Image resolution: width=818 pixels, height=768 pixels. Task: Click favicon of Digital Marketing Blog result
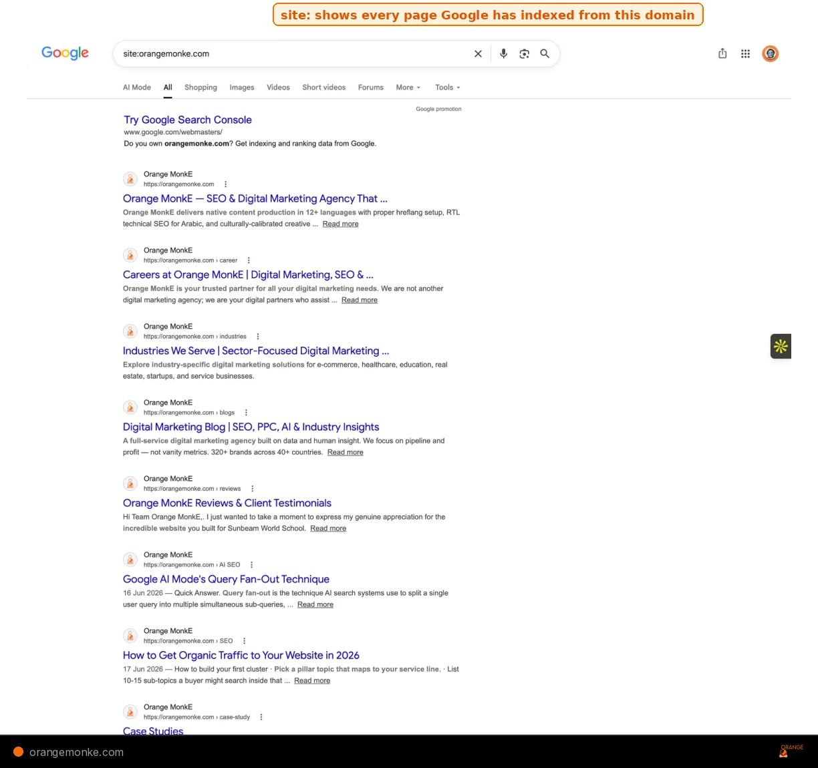130,407
